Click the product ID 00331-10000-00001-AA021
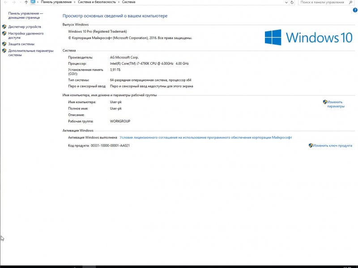This screenshot has width=358, height=268. coord(110,146)
